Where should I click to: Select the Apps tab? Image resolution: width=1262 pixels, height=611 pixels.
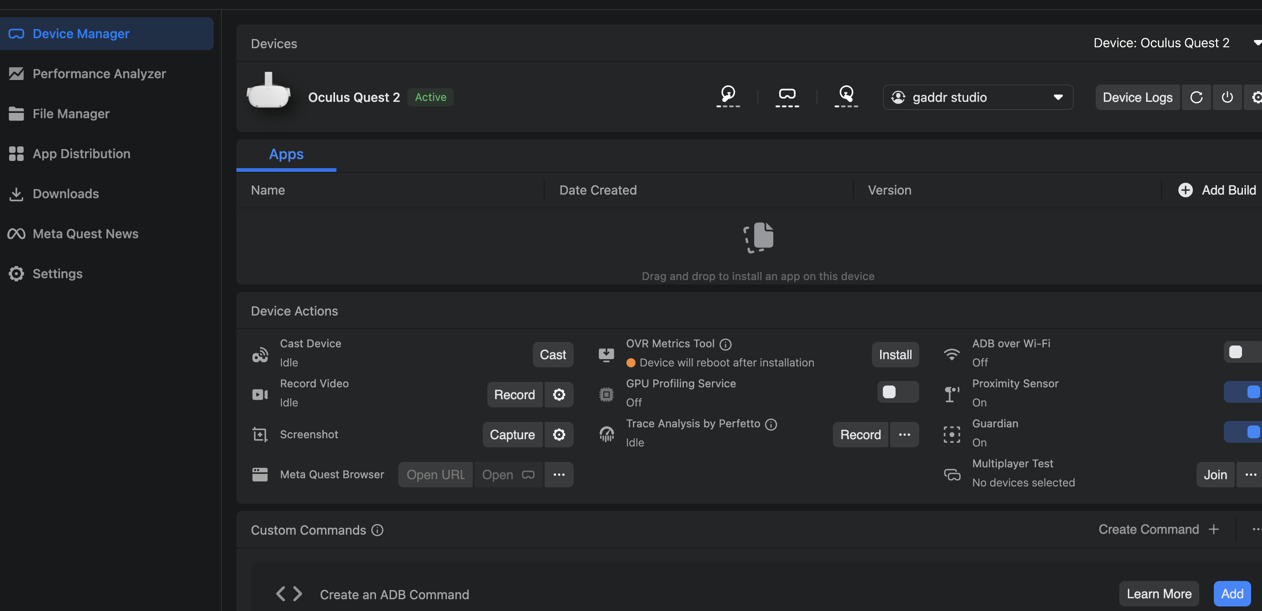286,155
